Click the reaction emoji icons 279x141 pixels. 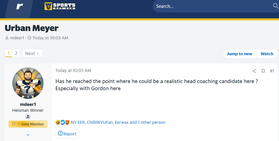click(x=62, y=122)
